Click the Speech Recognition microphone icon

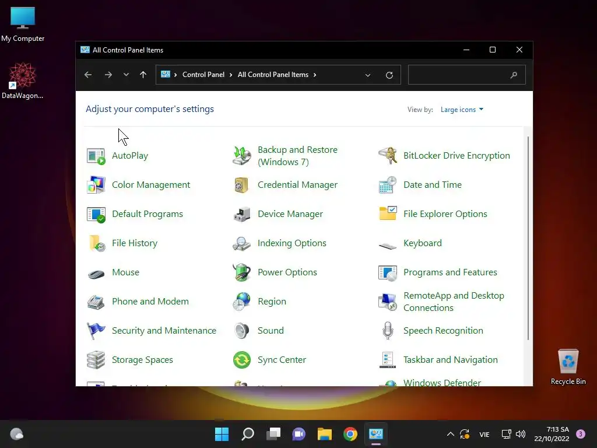pyautogui.click(x=388, y=331)
